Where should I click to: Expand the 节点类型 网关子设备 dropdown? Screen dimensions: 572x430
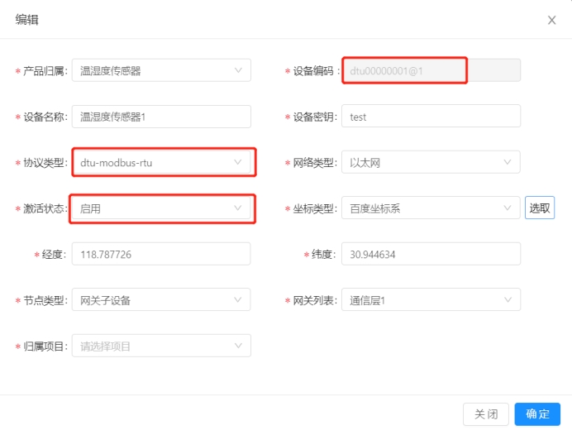(x=161, y=300)
